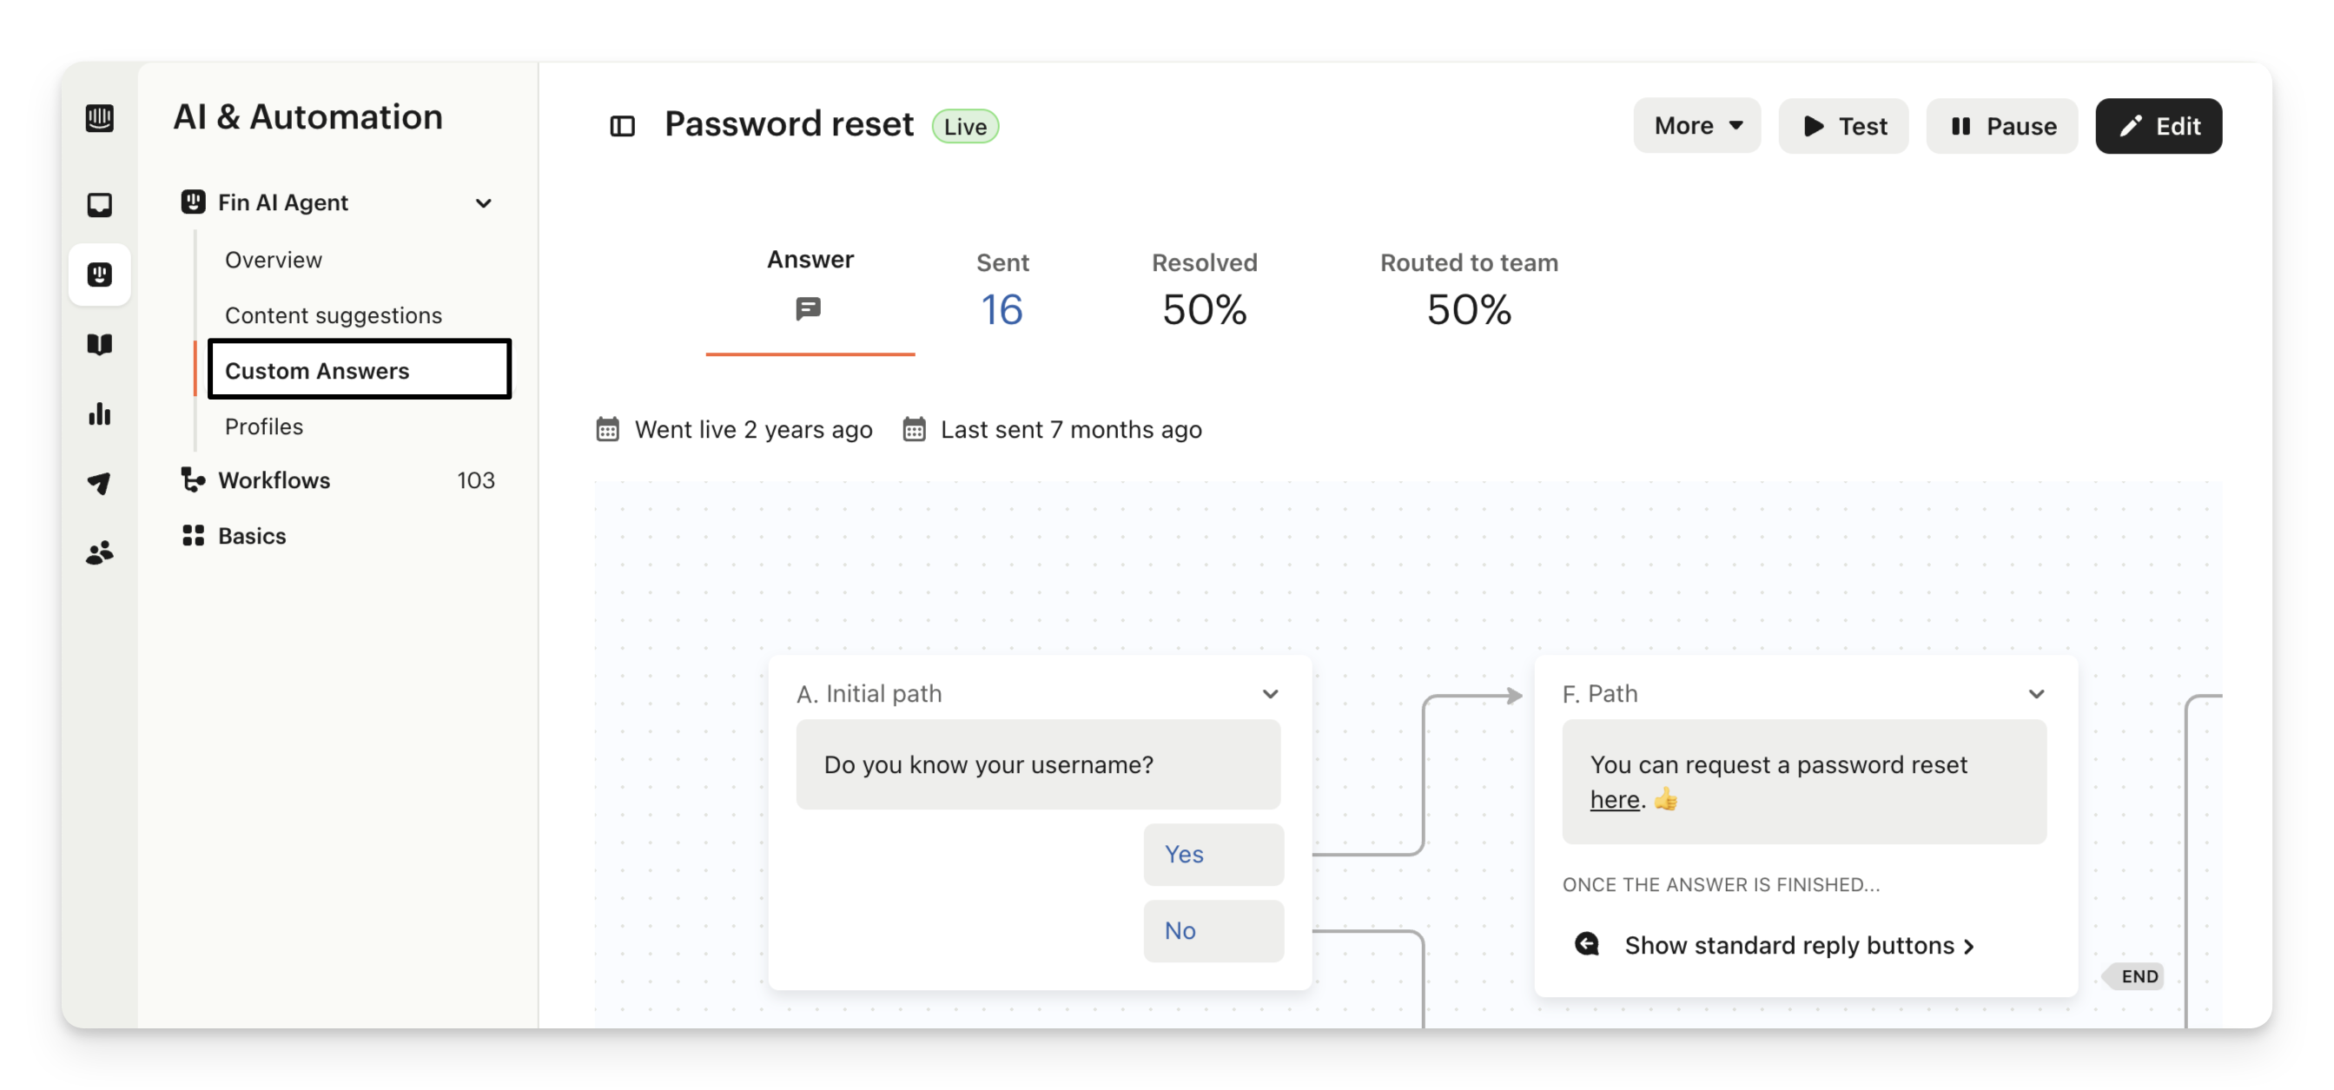This screenshot has width=2334, height=1090.
Task: Click the 'here' password reset link
Action: click(x=1614, y=800)
